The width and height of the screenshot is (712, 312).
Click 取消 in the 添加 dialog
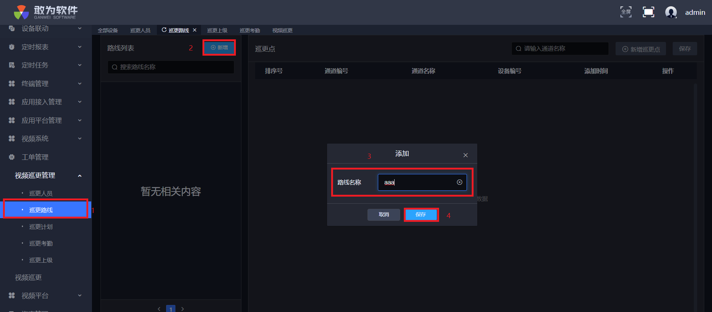tap(384, 214)
